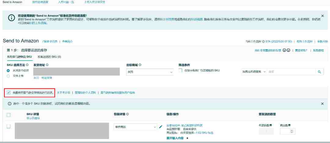Image resolution: width=330 pixels, height=143 pixels.
Task: Toggle the Amazon Global Logistics shipping checkbox
Action: tap(9, 92)
